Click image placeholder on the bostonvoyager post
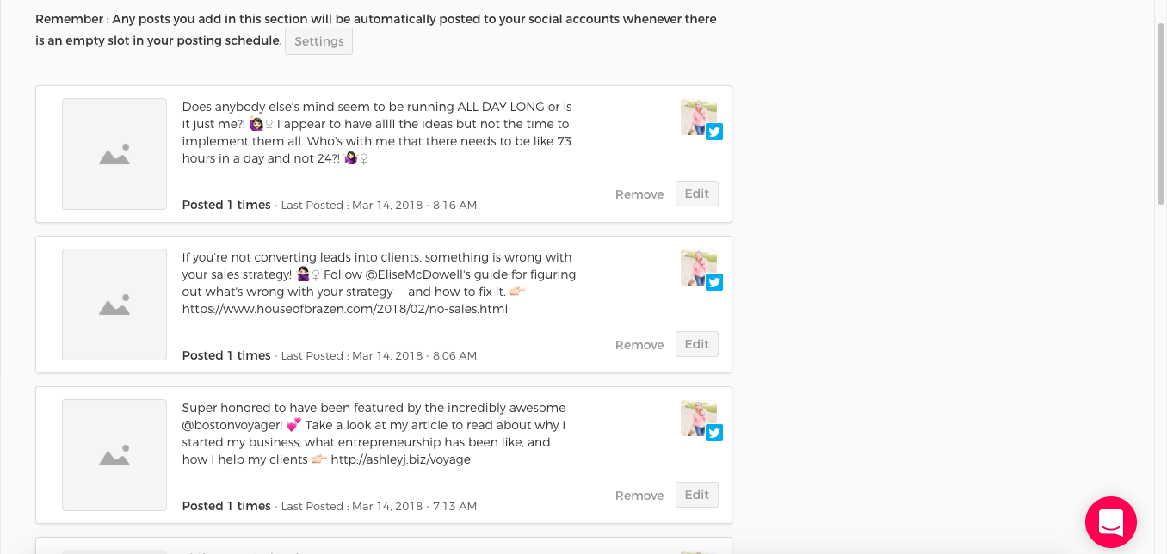Viewport: 1167px width, 554px height. point(114,455)
